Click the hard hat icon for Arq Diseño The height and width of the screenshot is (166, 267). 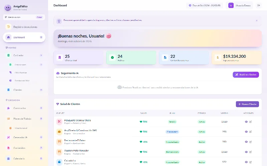click(x=59, y=131)
